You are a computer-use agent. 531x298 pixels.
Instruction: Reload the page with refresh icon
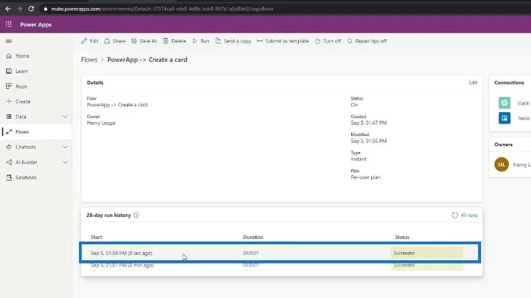pos(31,9)
